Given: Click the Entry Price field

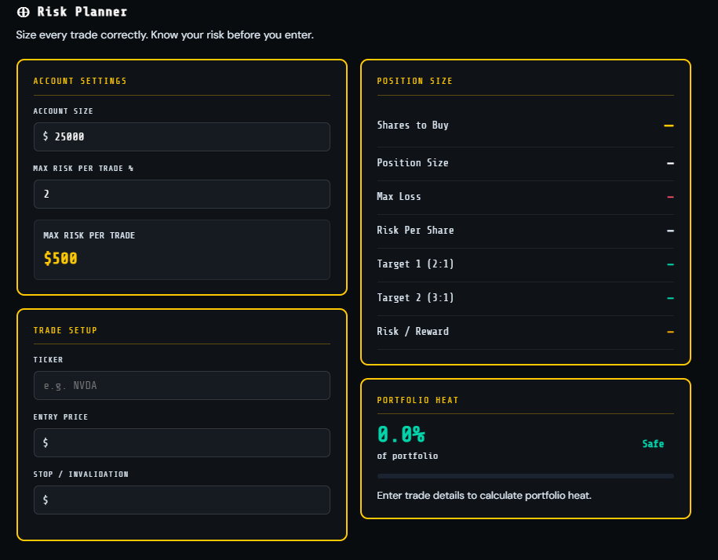Looking at the screenshot, I should 182,442.
